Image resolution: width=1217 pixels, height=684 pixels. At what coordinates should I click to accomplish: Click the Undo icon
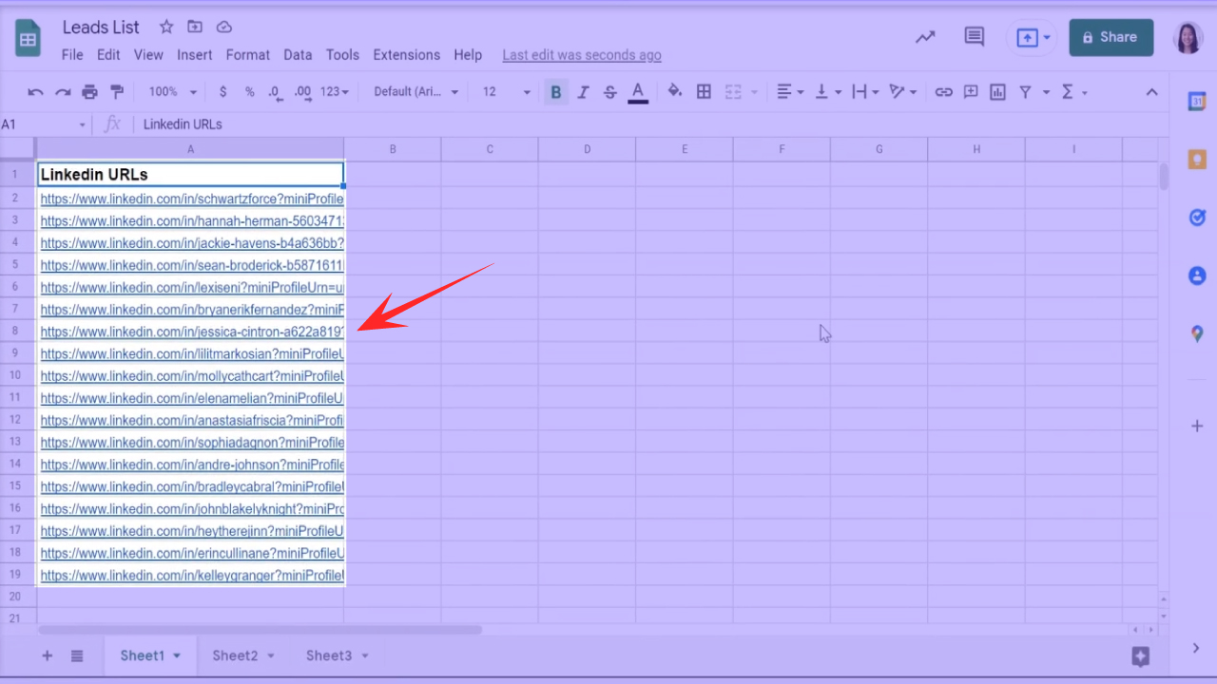36,92
